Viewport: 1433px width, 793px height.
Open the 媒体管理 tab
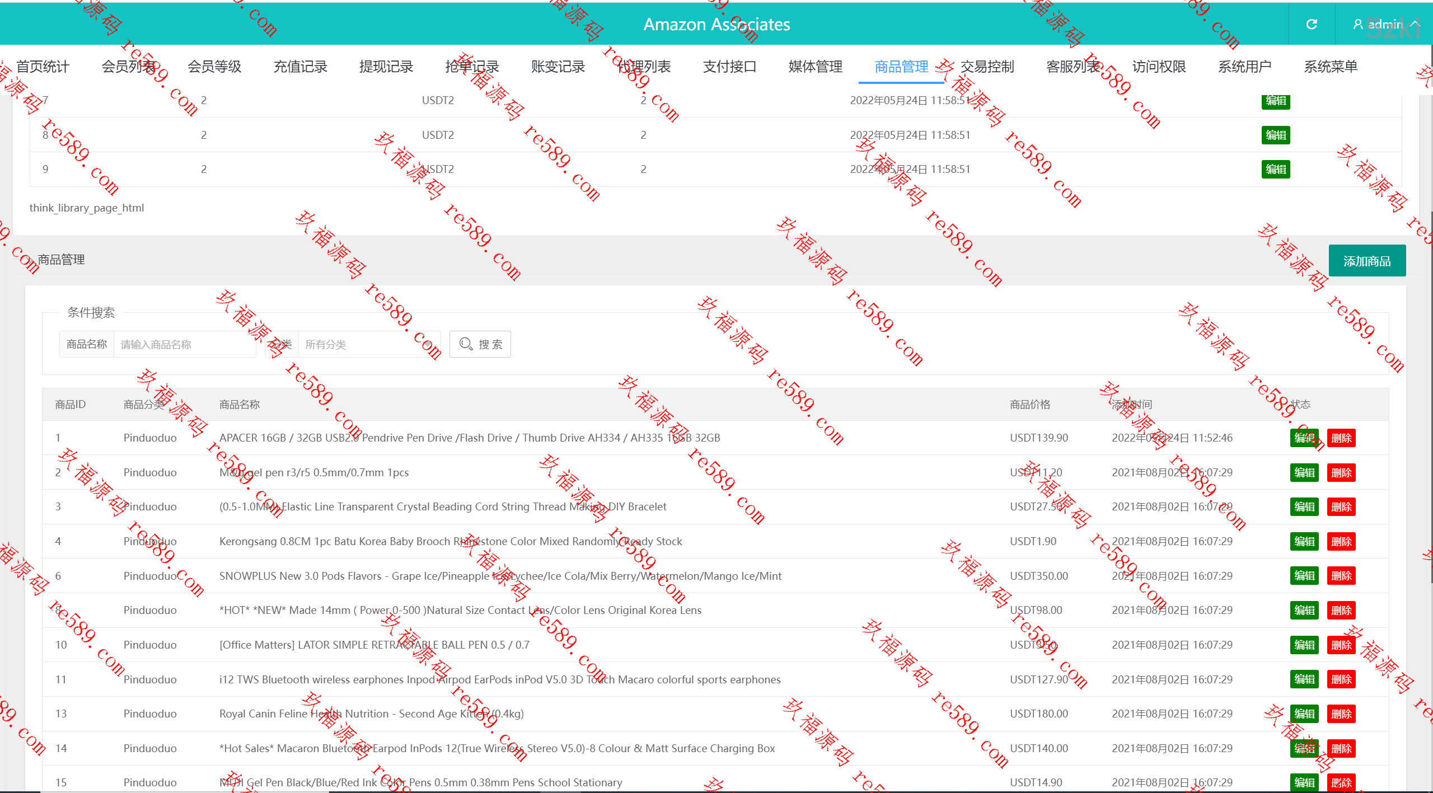815,67
